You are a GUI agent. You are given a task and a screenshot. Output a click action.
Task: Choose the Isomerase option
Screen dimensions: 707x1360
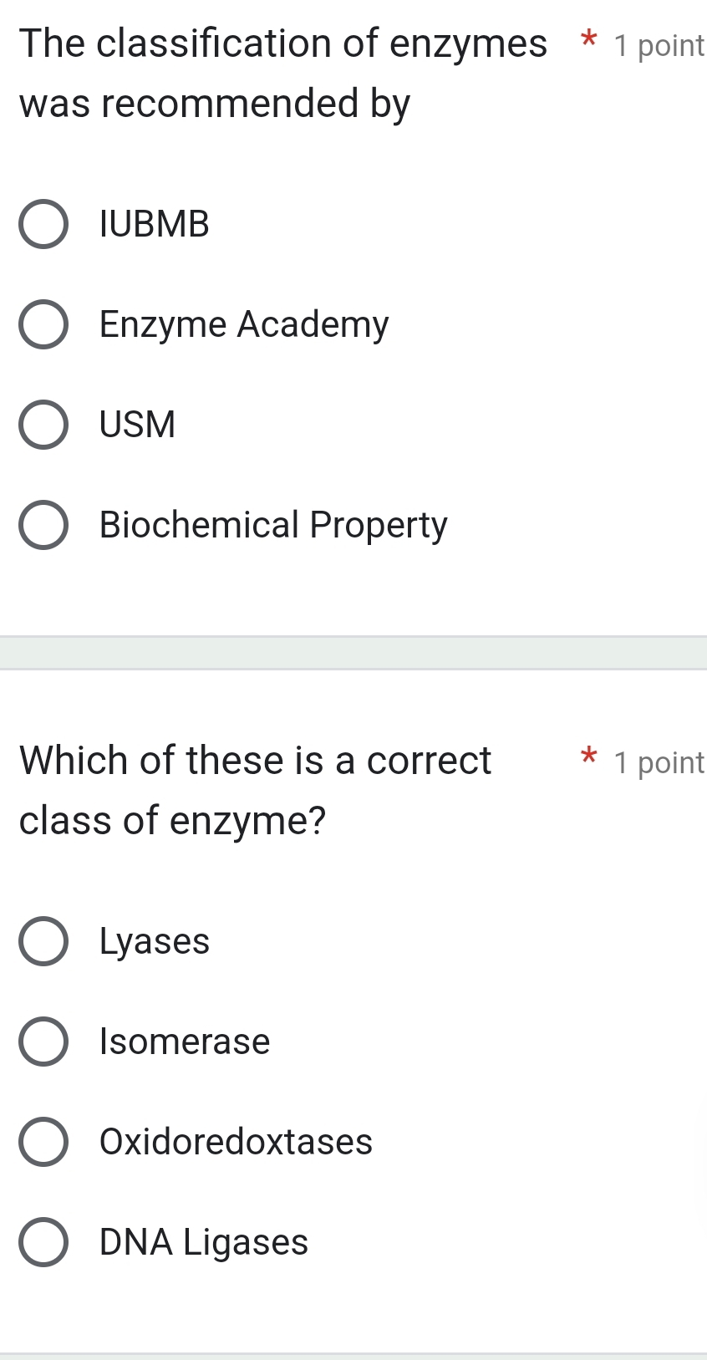pyautogui.click(x=44, y=1042)
